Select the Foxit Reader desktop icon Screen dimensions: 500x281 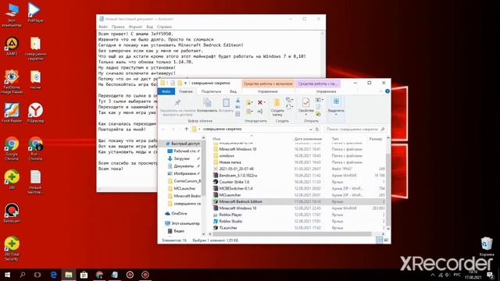[12, 112]
